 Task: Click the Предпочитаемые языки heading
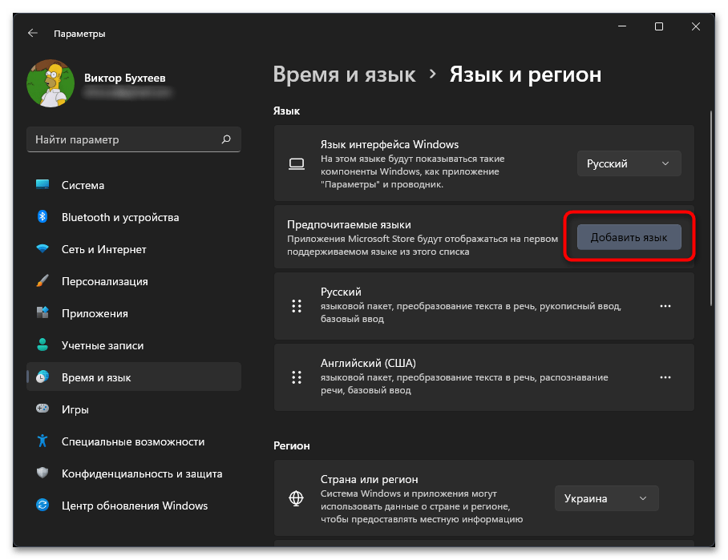[x=349, y=224]
